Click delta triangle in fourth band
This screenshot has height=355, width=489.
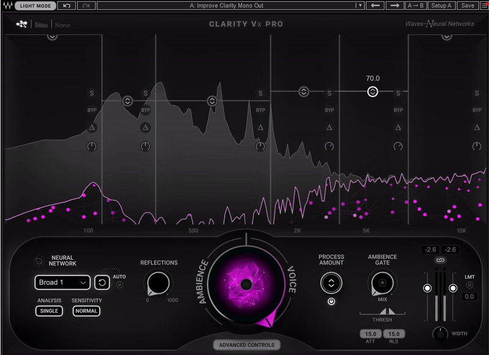click(x=329, y=128)
